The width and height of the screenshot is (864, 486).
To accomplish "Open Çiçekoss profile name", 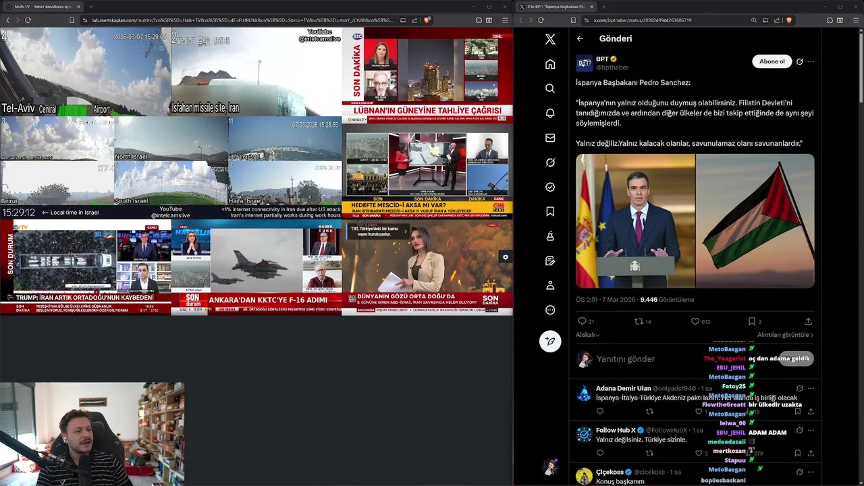I will (x=610, y=472).
